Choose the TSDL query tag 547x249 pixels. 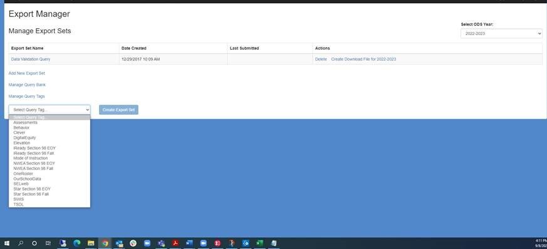tap(49, 204)
